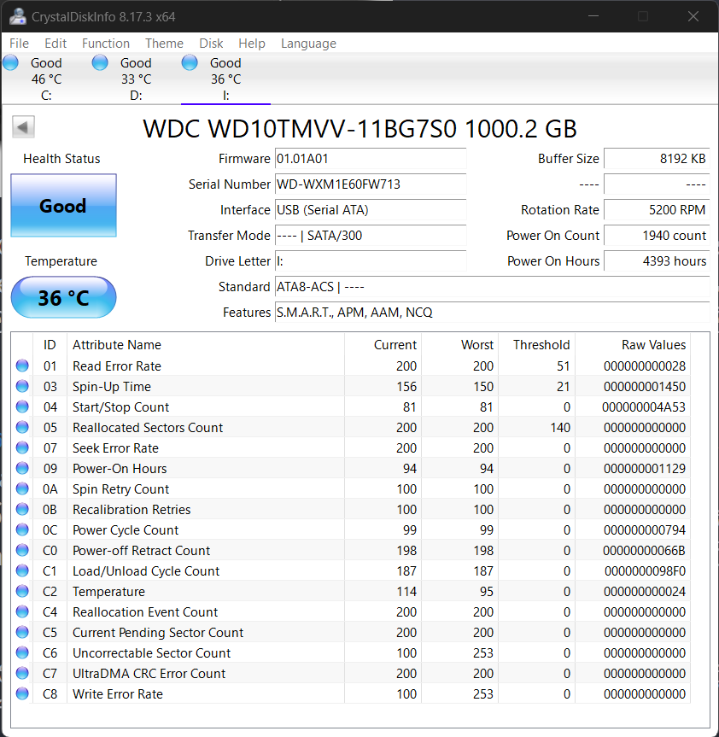This screenshot has height=737, width=719.
Task: Click the Rotation Rate value 5200 RPM
Action: click(x=657, y=209)
